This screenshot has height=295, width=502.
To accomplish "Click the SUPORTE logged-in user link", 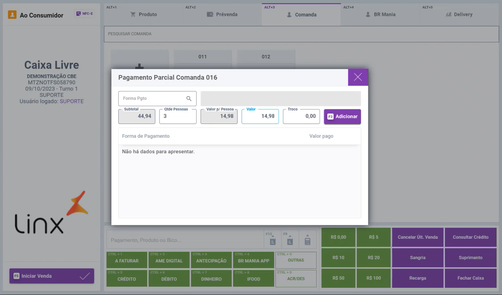I will pos(72,101).
